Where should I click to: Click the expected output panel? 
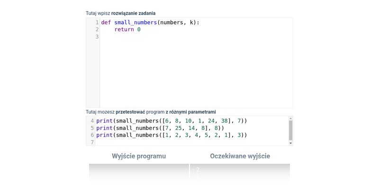coord(240,173)
